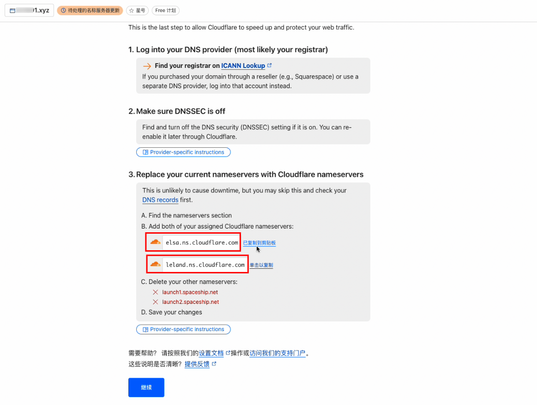The image size is (537, 405).
Task: Click the book icon in DNSSEC provider instructions
Action: point(145,152)
